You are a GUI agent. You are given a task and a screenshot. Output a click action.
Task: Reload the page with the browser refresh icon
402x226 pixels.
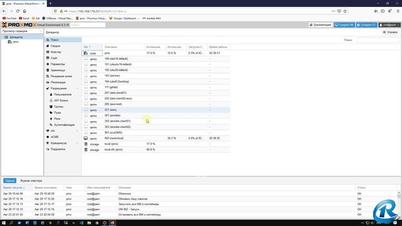18,11
